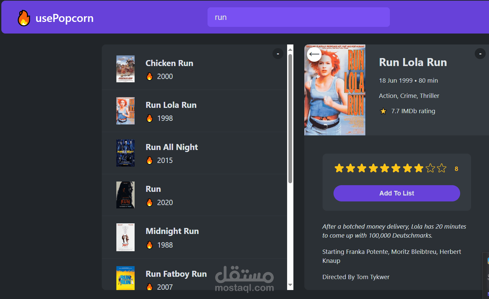Screen dimensions: 489x299
Task: Click the 'Action, Crime, Thriller' genre text
Action: pos(409,96)
